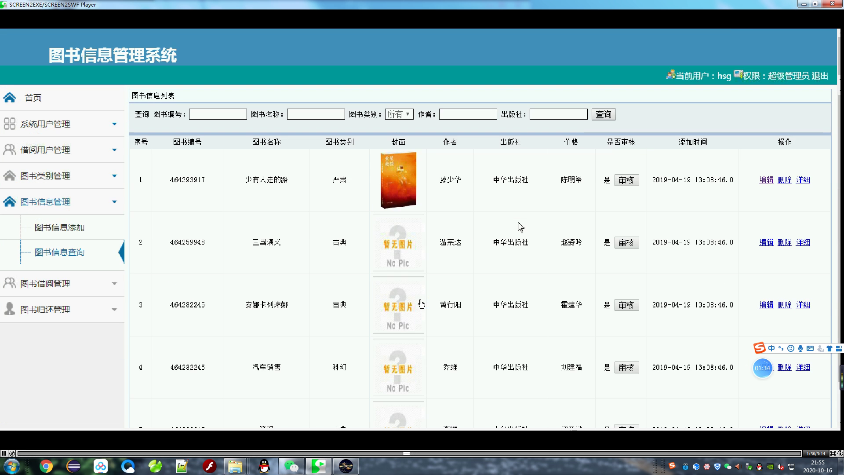The height and width of the screenshot is (475, 844).
Task: Click the 01:34 blue timer bubble
Action: [762, 368]
